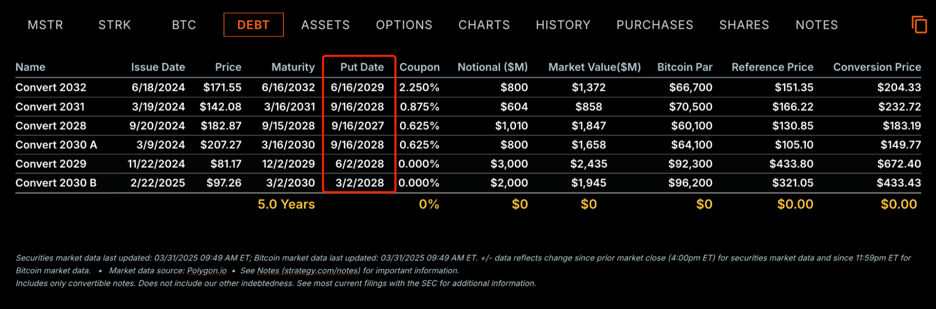936x309 pixels.
Task: Click the highlighted DEBT tab
Action: click(x=253, y=25)
